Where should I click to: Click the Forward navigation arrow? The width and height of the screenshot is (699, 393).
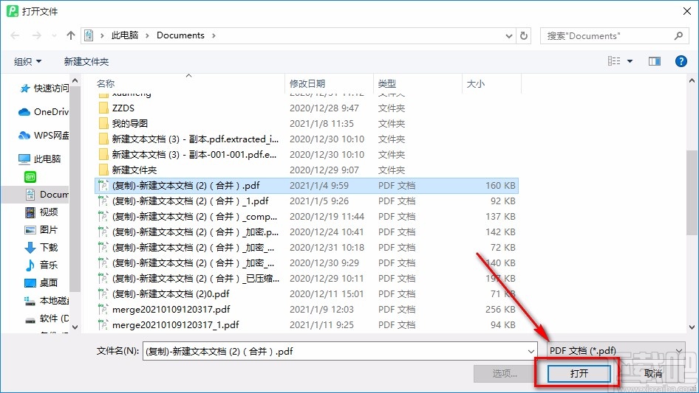click(36, 35)
